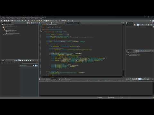The image size is (154, 115).
Task: Select the third Java file in Package Explorer
Action: 13,33
